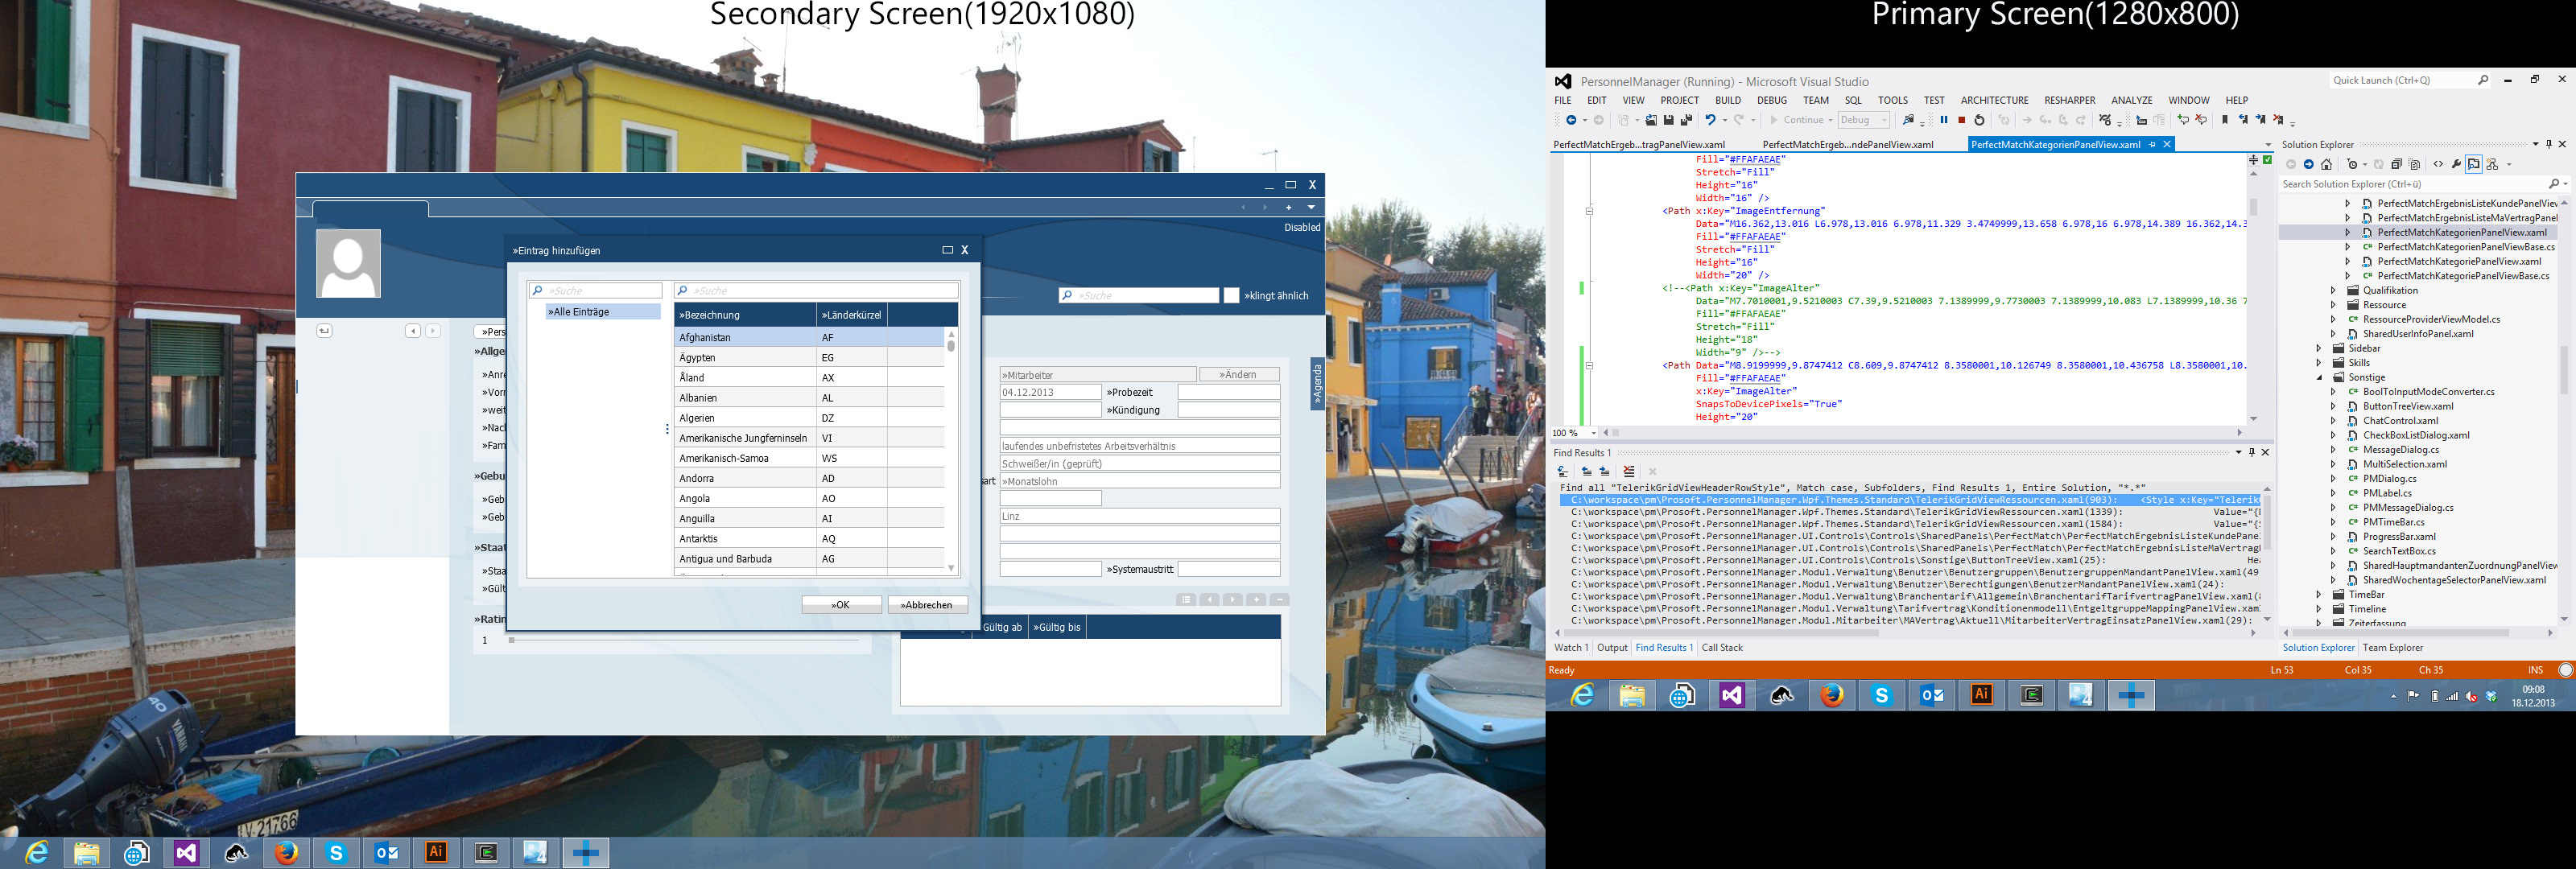Toggle the 'klingt ähnlich' checkbox

pos(1231,296)
